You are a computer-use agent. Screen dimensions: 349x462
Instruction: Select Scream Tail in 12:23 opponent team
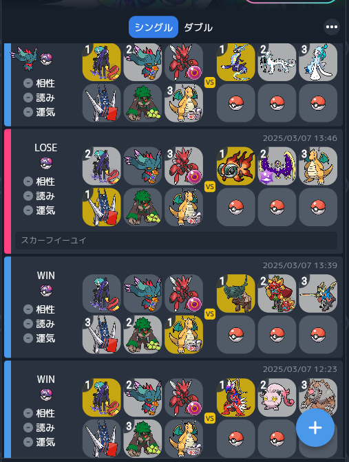pos(277,397)
